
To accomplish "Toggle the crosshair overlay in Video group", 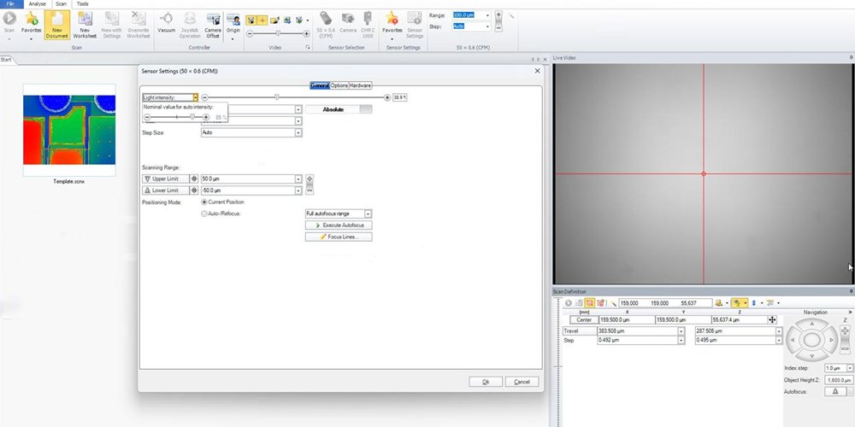I will (262, 20).
